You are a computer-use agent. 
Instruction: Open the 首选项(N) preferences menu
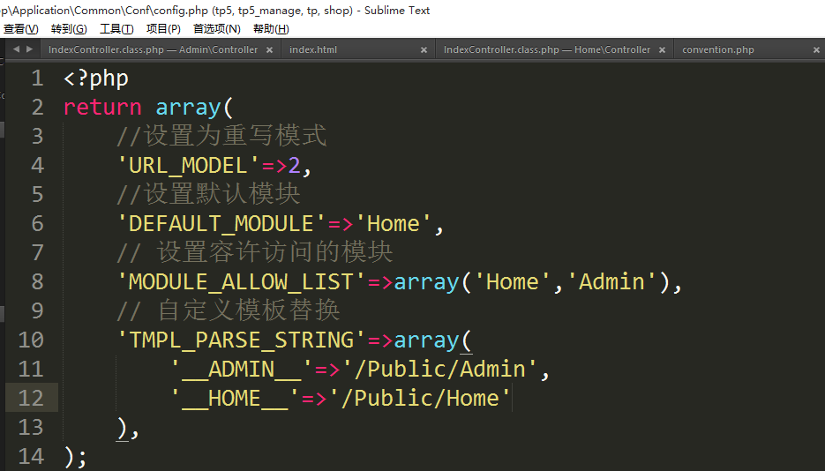coord(216,28)
